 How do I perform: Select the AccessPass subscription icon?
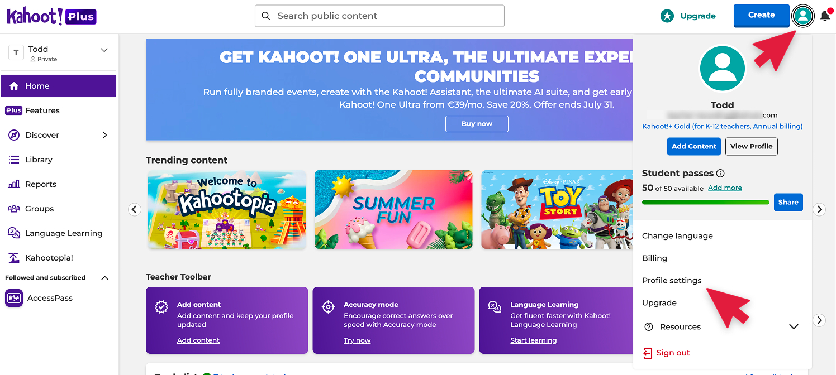pos(14,298)
